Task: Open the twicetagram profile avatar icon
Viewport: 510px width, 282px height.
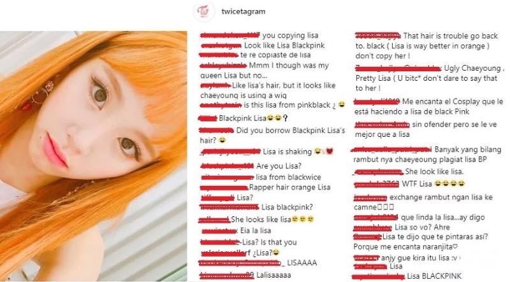Action: click(203, 11)
